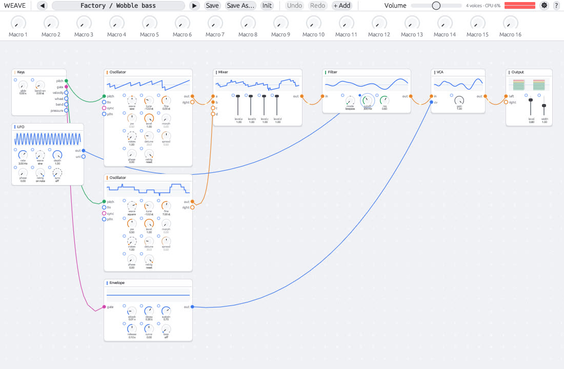Reset the patch with the Init button
Viewport: 564px width, 369px height.
click(x=267, y=6)
